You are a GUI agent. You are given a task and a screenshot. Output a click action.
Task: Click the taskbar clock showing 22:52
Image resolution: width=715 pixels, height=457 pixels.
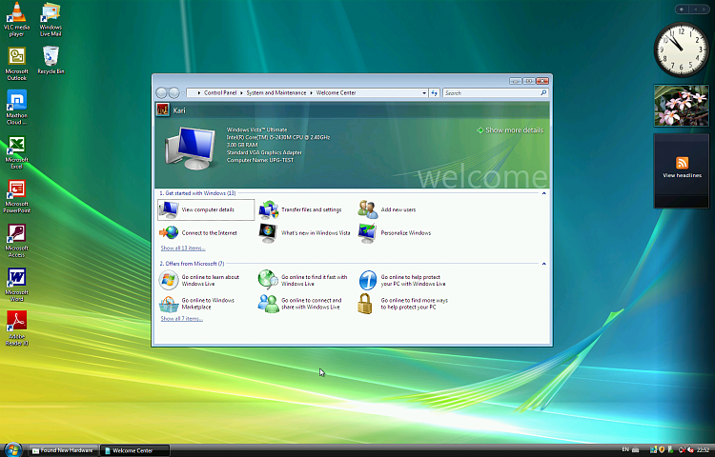click(x=704, y=450)
